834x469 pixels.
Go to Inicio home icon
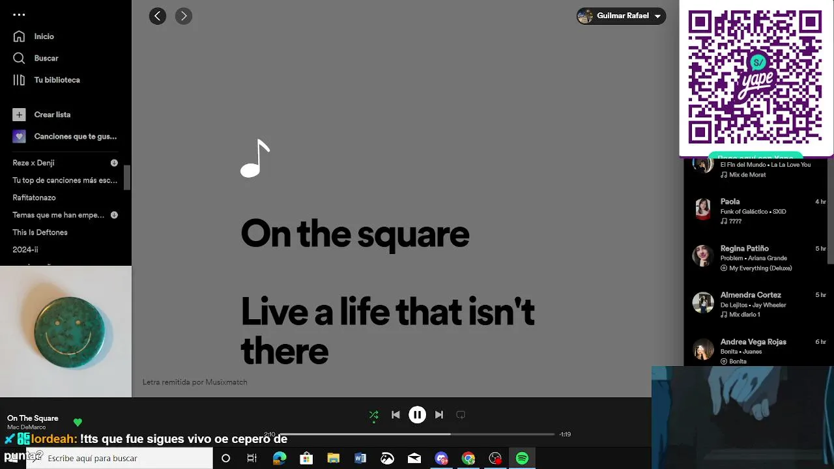(19, 36)
